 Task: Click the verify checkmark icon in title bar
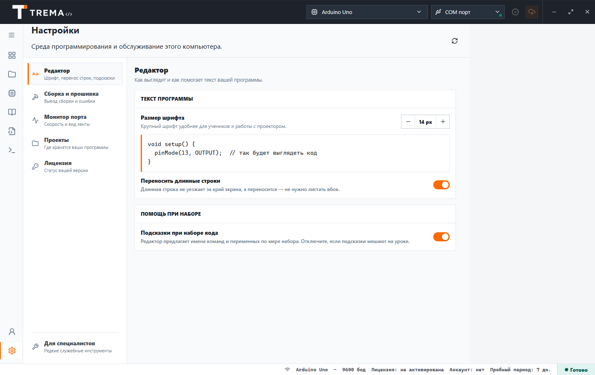tap(515, 12)
